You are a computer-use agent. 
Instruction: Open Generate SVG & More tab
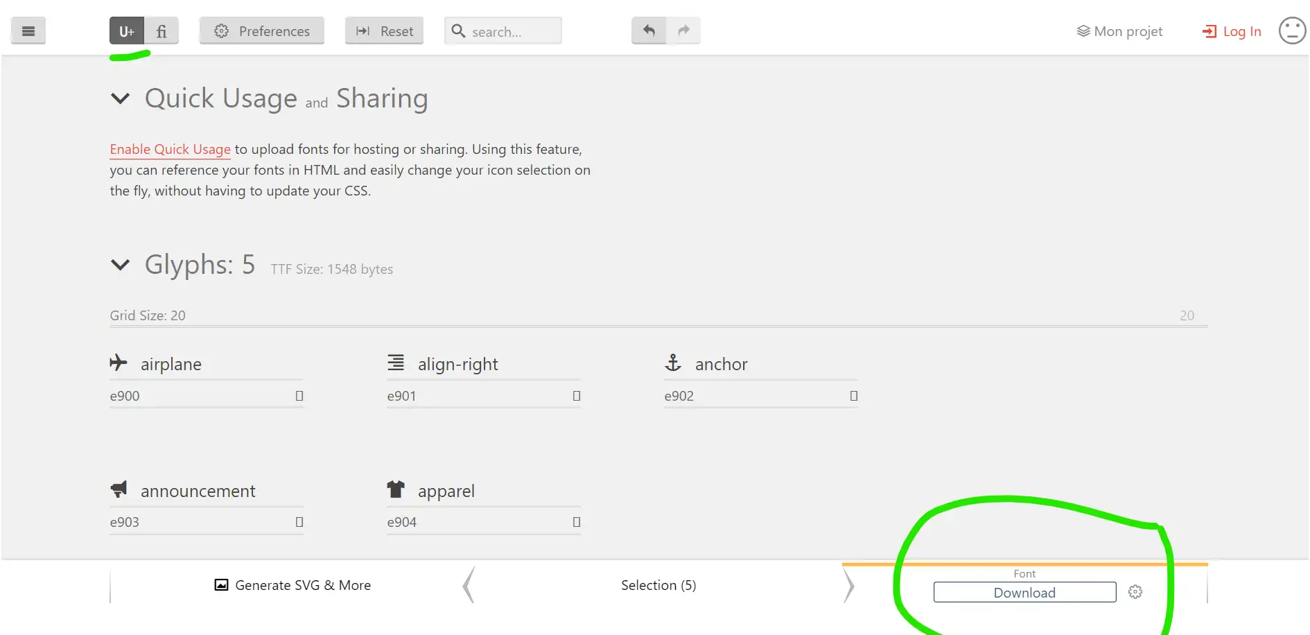pos(292,585)
